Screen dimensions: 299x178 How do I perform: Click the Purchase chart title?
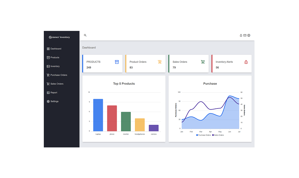pos(210,84)
